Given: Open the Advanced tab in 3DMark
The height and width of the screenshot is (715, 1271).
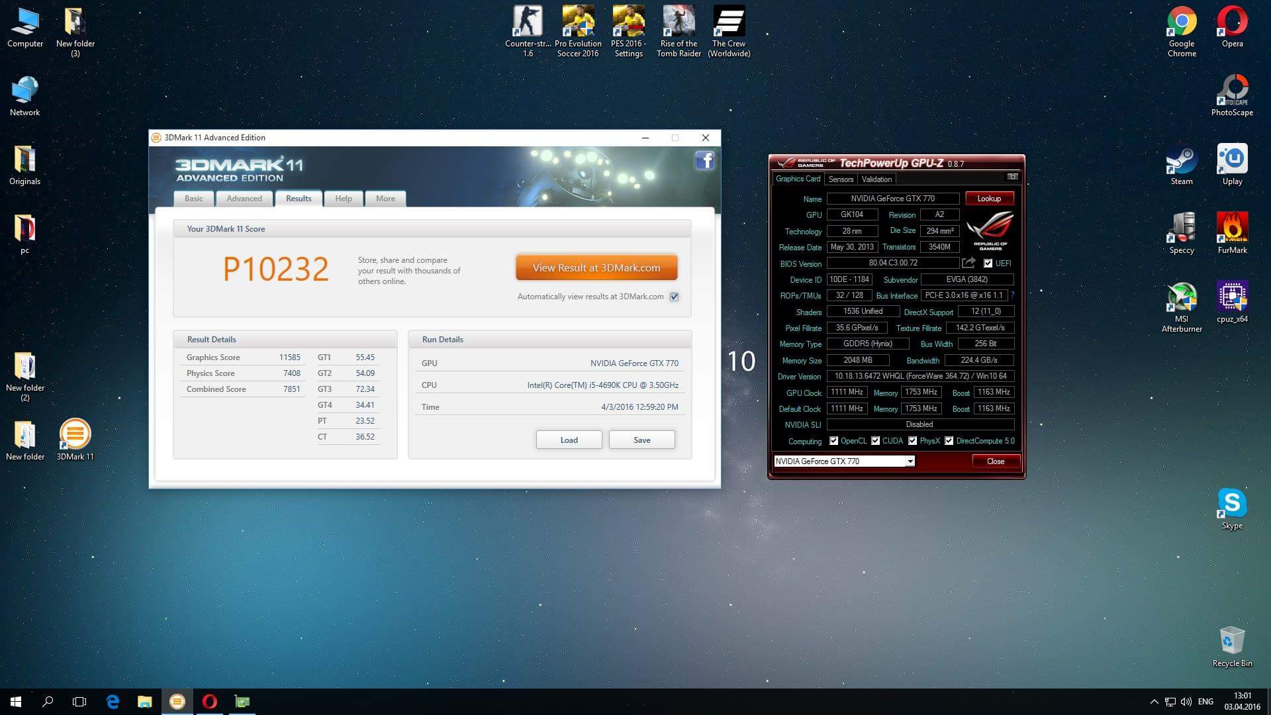Looking at the screenshot, I should 244,199.
